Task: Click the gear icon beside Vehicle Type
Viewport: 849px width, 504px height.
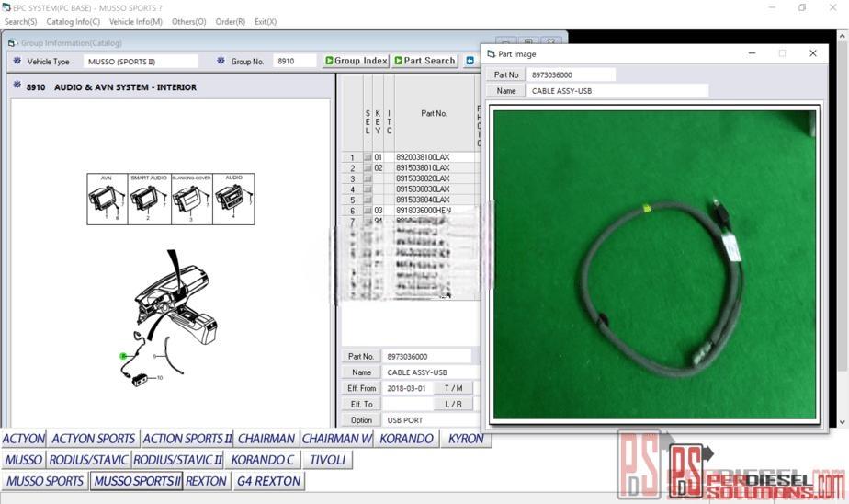Action: coord(17,61)
